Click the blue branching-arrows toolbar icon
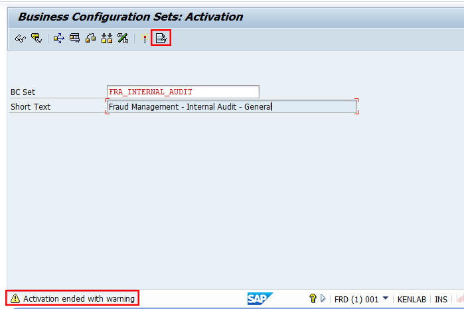This screenshot has height=309, width=464. [x=58, y=39]
